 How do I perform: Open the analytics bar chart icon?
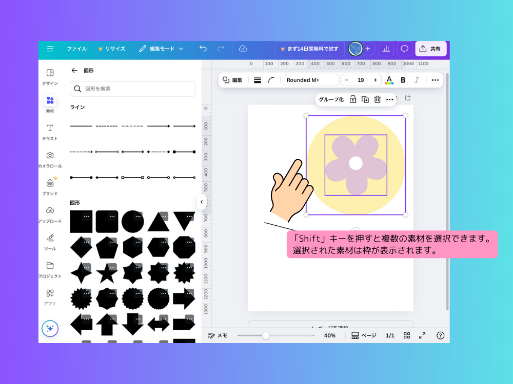pos(386,49)
